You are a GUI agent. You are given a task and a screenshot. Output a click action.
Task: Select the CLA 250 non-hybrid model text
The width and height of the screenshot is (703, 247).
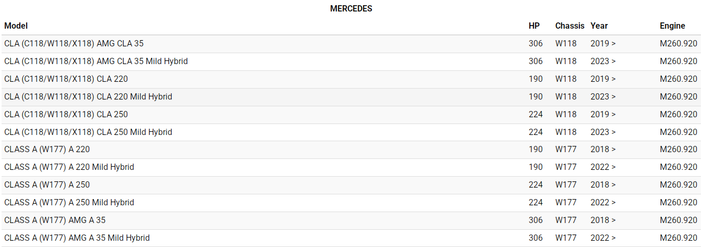tap(66, 115)
